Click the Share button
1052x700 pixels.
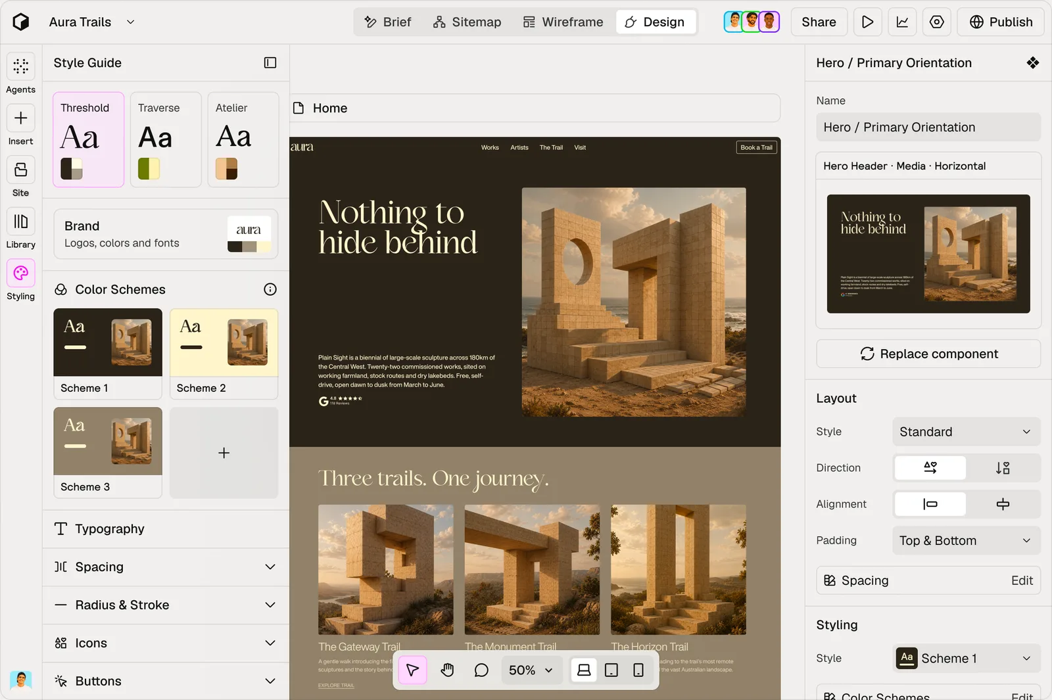pyautogui.click(x=819, y=22)
